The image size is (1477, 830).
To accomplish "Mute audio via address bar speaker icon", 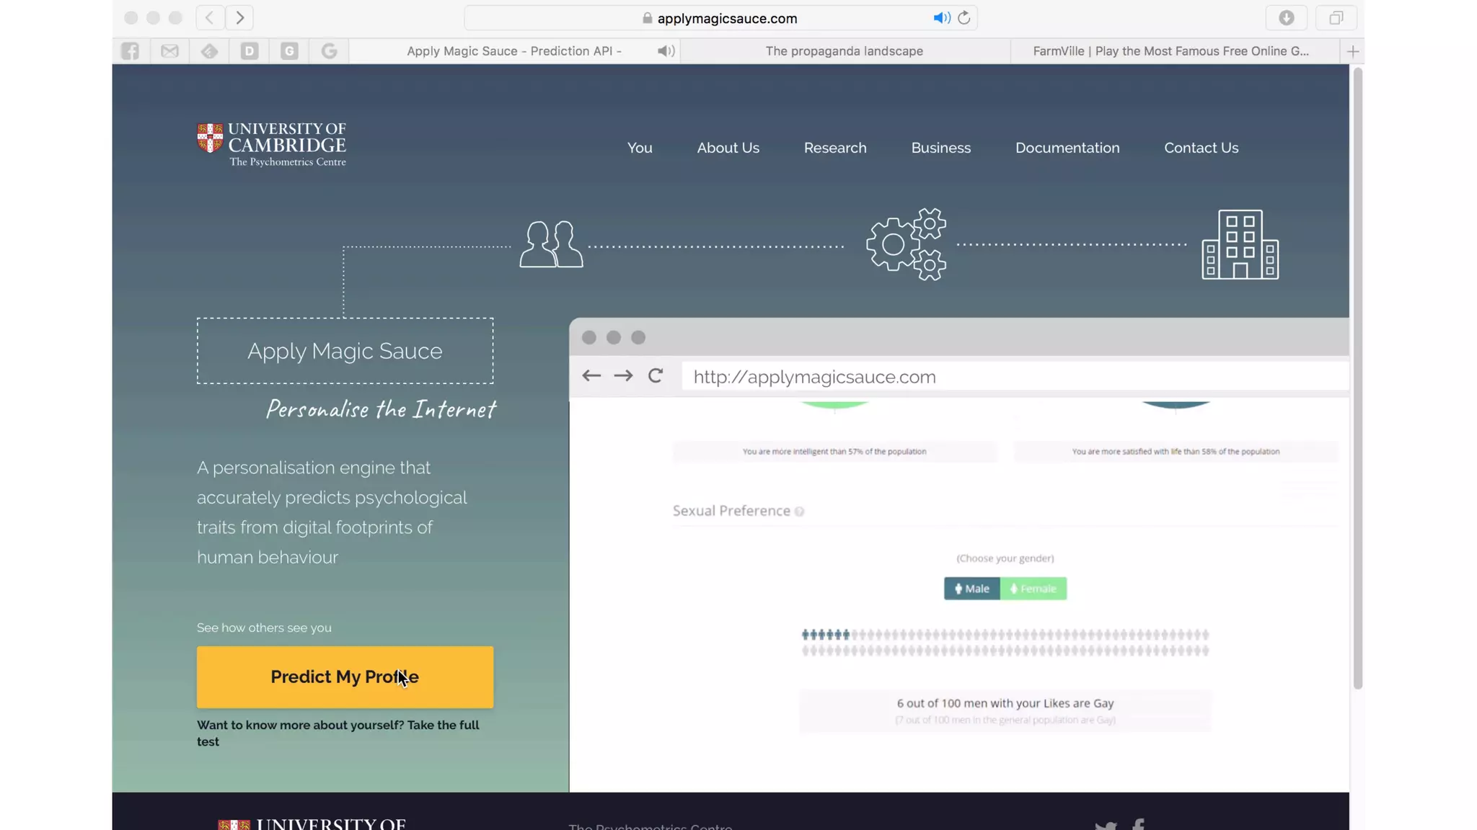I will tap(941, 18).
